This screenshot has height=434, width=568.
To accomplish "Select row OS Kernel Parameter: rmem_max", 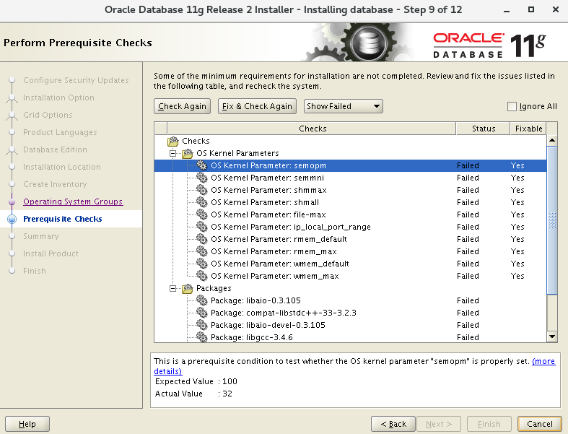I will point(350,251).
